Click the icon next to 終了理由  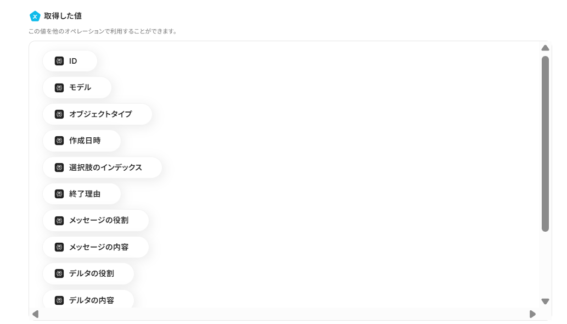tap(59, 194)
